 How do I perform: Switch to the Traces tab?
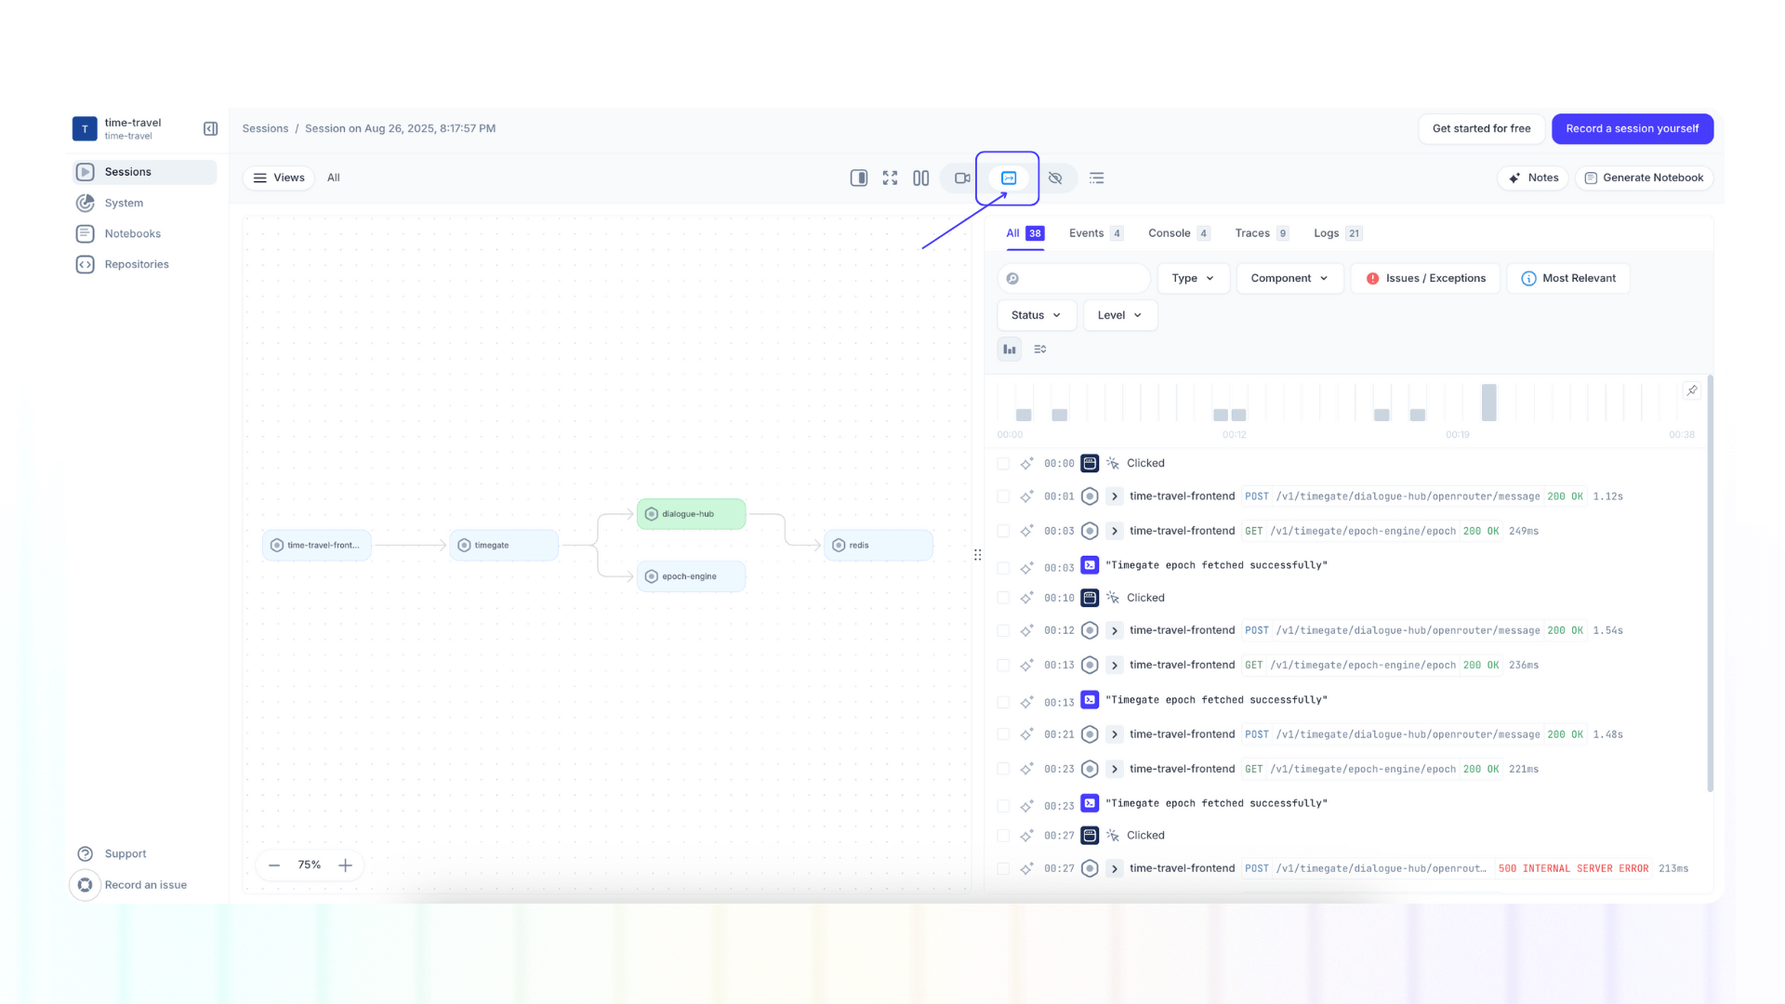(x=1253, y=233)
